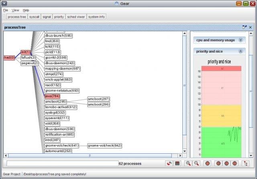Select the pageout(2) node
The height and width of the screenshot is (179, 257).
(x=30, y=63)
